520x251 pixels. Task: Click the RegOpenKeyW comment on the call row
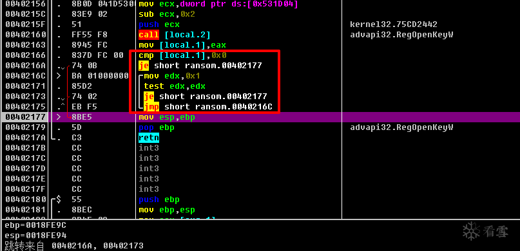click(401, 35)
